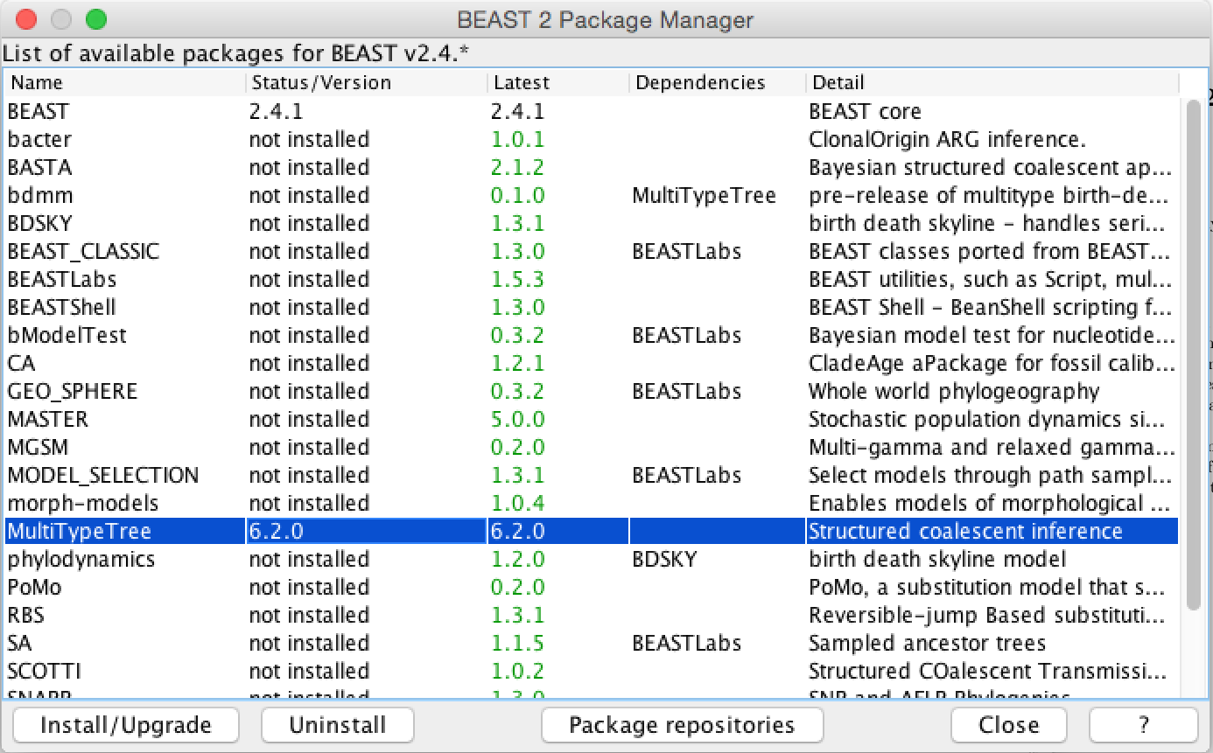Click 'ClonalOrigin ARG inference.' detail
Viewport: 1213px width, 753px height.
tap(947, 139)
